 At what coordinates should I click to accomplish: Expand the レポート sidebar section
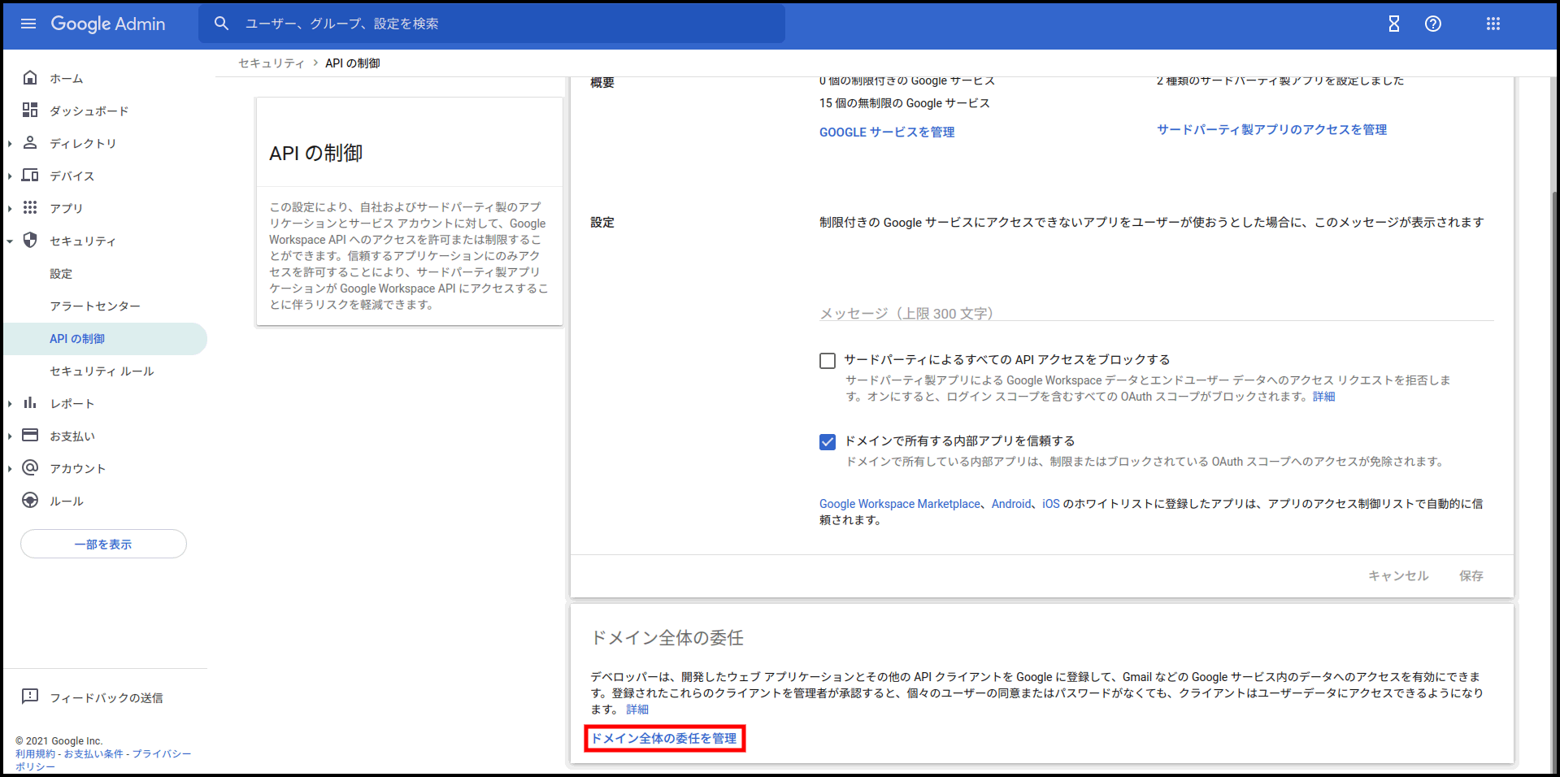coord(10,404)
